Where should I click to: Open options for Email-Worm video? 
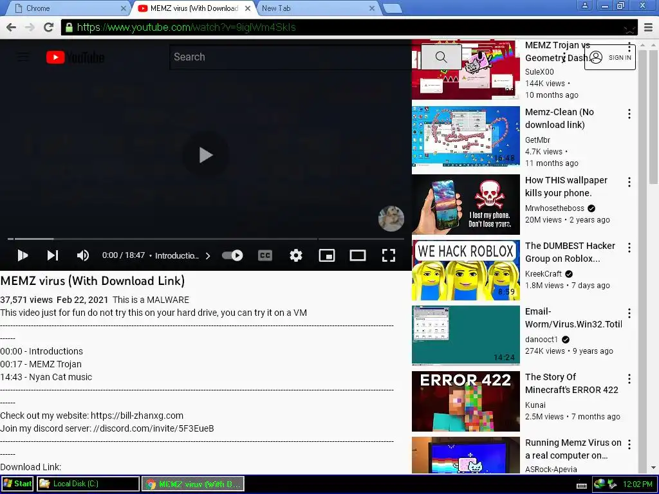(629, 313)
